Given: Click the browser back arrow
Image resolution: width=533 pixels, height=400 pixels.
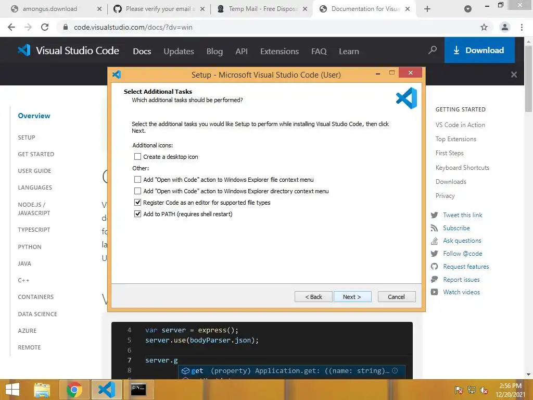Looking at the screenshot, I should [x=11, y=27].
